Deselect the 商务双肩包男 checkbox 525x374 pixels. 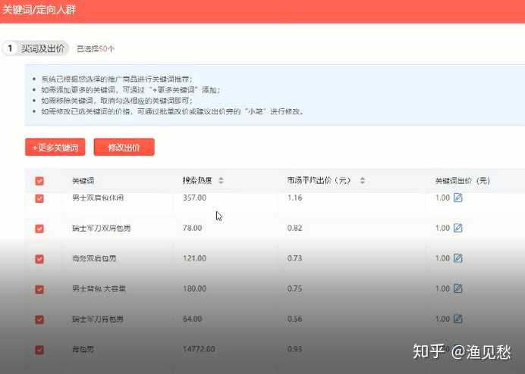click(x=39, y=259)
